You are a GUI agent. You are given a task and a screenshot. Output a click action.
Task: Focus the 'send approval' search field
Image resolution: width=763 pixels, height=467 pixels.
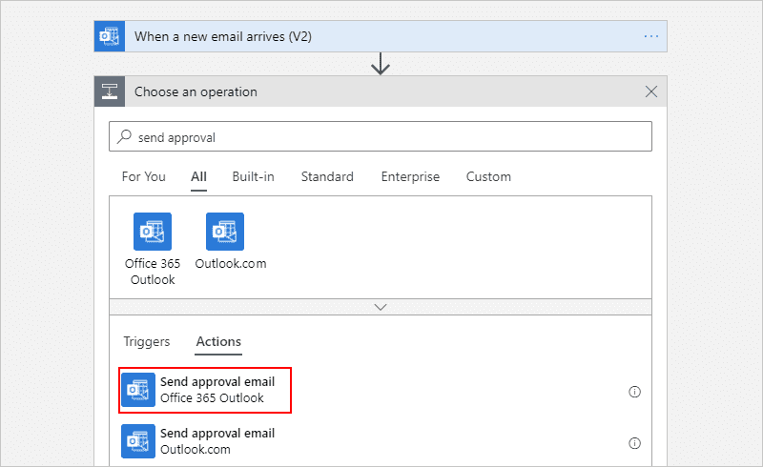[381, 136]
